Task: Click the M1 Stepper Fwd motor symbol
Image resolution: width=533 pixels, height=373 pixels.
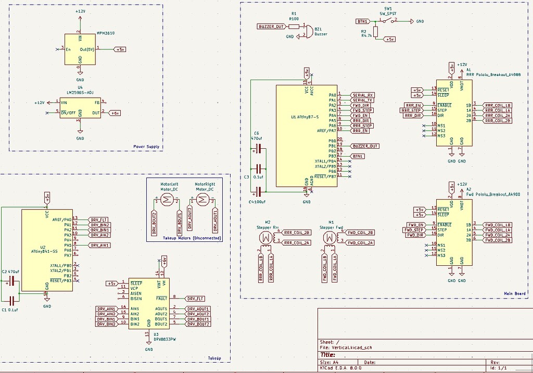Action: coord(329,238)
